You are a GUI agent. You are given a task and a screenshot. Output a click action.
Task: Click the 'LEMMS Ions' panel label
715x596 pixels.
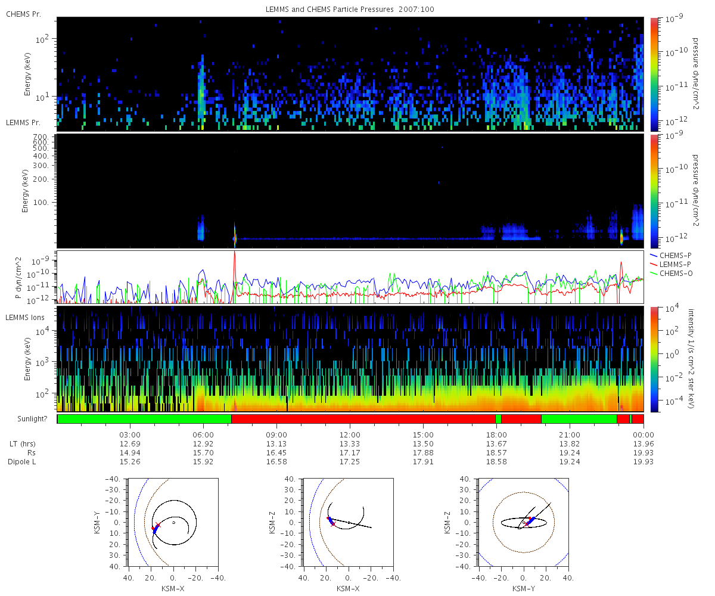click(x=25, y=318)
